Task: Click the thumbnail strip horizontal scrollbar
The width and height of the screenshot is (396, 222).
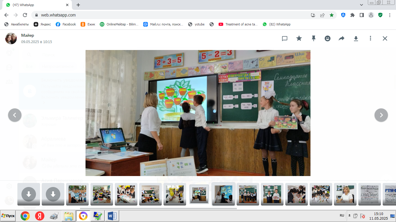Action: (158, 208)
